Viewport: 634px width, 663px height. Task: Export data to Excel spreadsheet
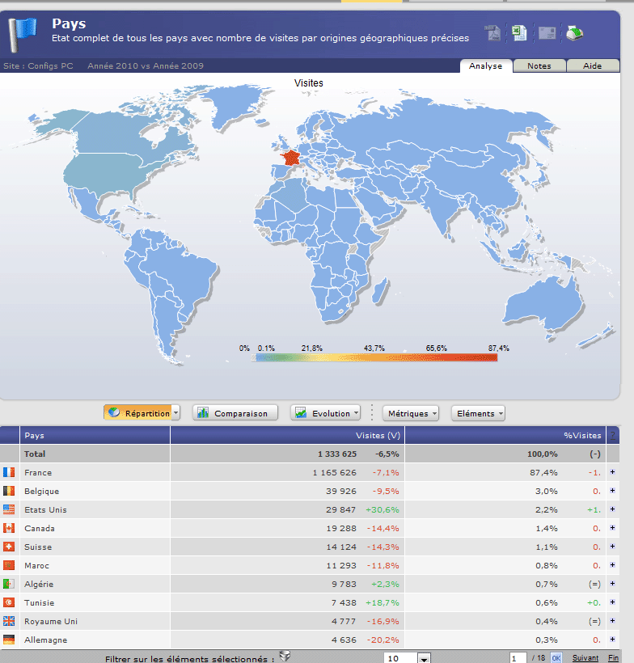click(x=519, y=33)
